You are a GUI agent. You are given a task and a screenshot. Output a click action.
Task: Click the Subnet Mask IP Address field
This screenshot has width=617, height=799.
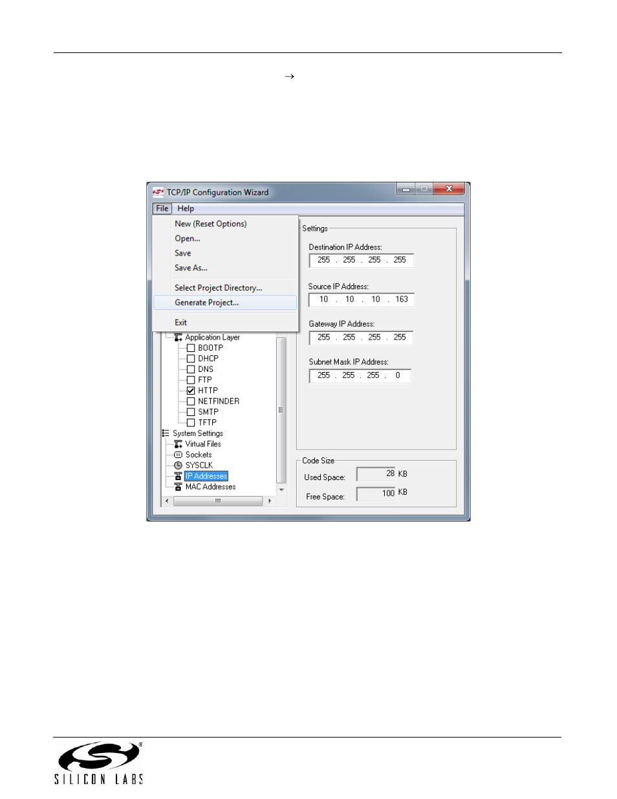click(x=360, y=376)
